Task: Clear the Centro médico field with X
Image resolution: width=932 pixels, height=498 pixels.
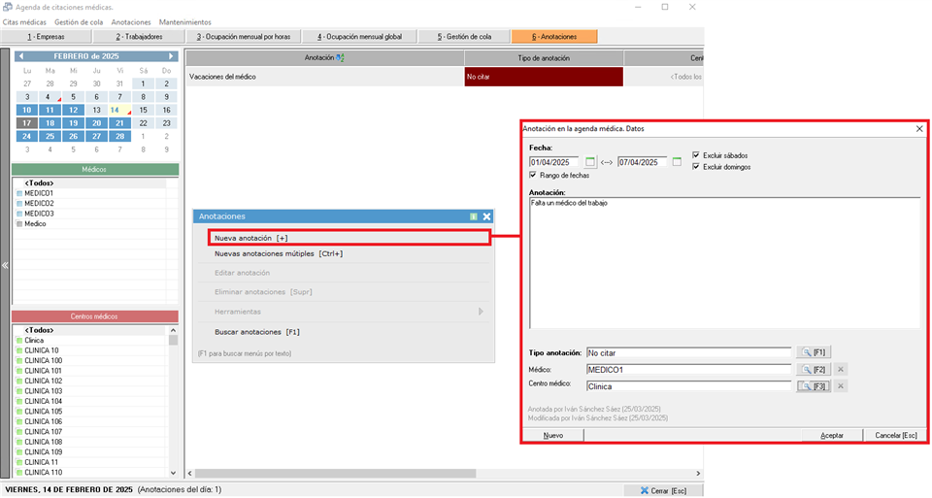Action: pos(841,385)
